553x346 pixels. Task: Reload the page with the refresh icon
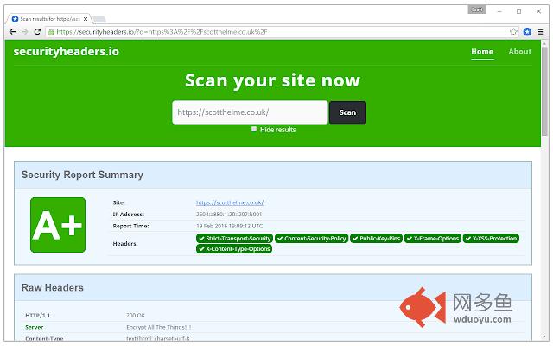pos(37,32)
